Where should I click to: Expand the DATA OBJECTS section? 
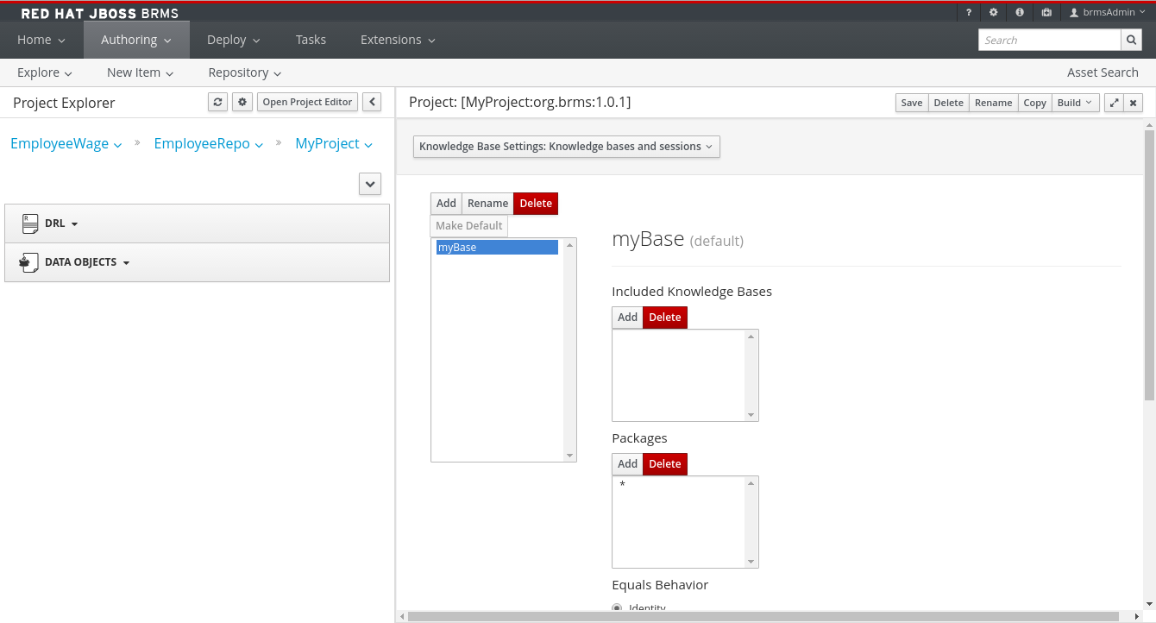(x=198, y=262)
